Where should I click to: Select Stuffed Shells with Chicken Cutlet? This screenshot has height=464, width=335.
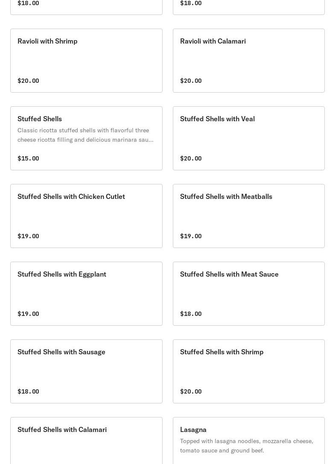86,216
